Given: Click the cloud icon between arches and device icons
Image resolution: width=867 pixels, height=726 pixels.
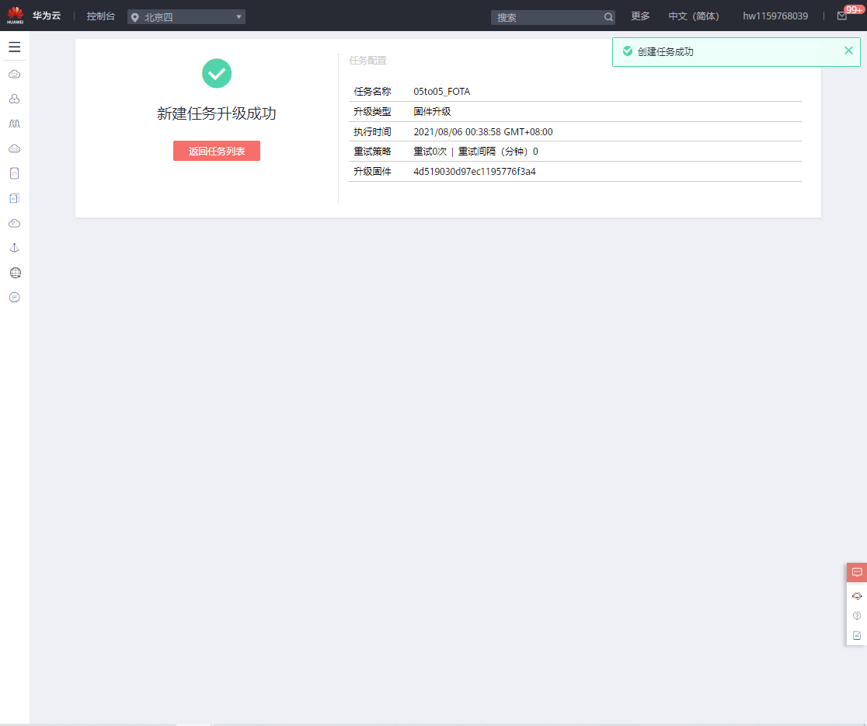Looking at the screenshot, I should [15, 148].
